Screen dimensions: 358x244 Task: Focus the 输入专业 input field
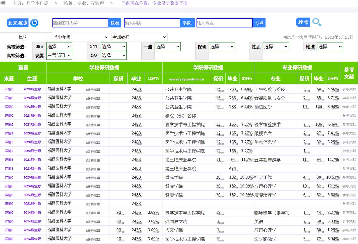pos(224,23)
